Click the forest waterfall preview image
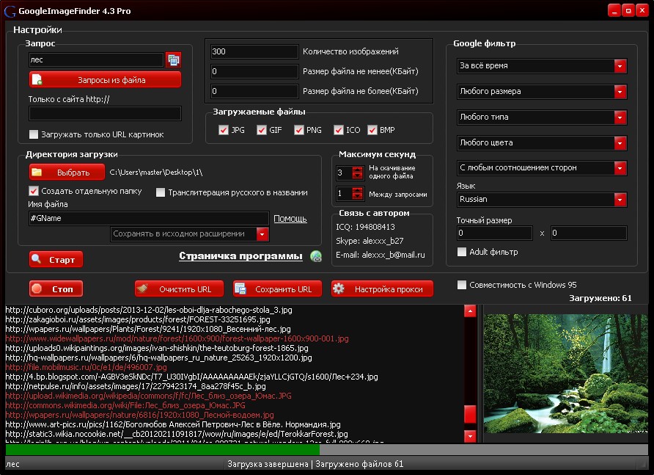The image size is (654, 475). (x=565, y=374)
